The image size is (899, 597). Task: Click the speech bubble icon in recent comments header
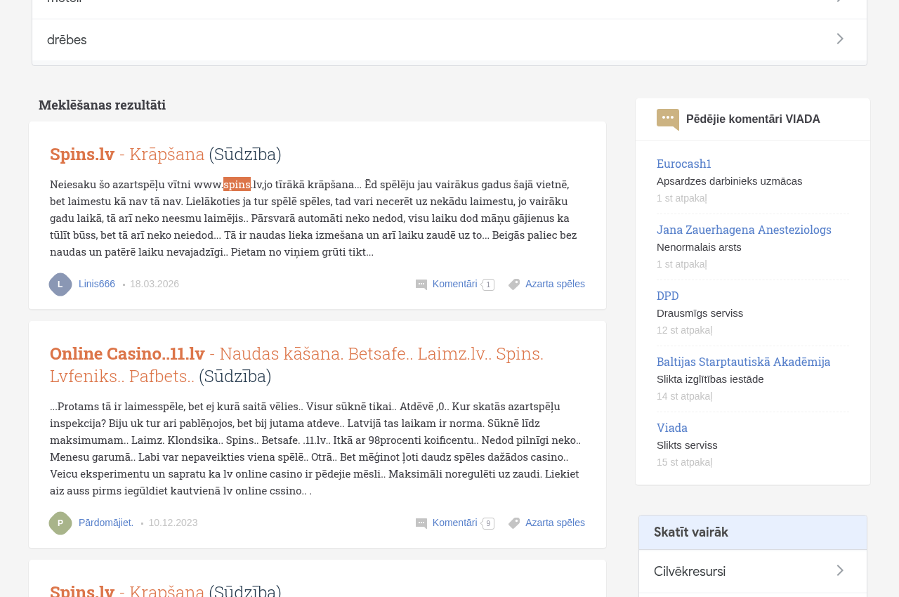pos(668,119)
